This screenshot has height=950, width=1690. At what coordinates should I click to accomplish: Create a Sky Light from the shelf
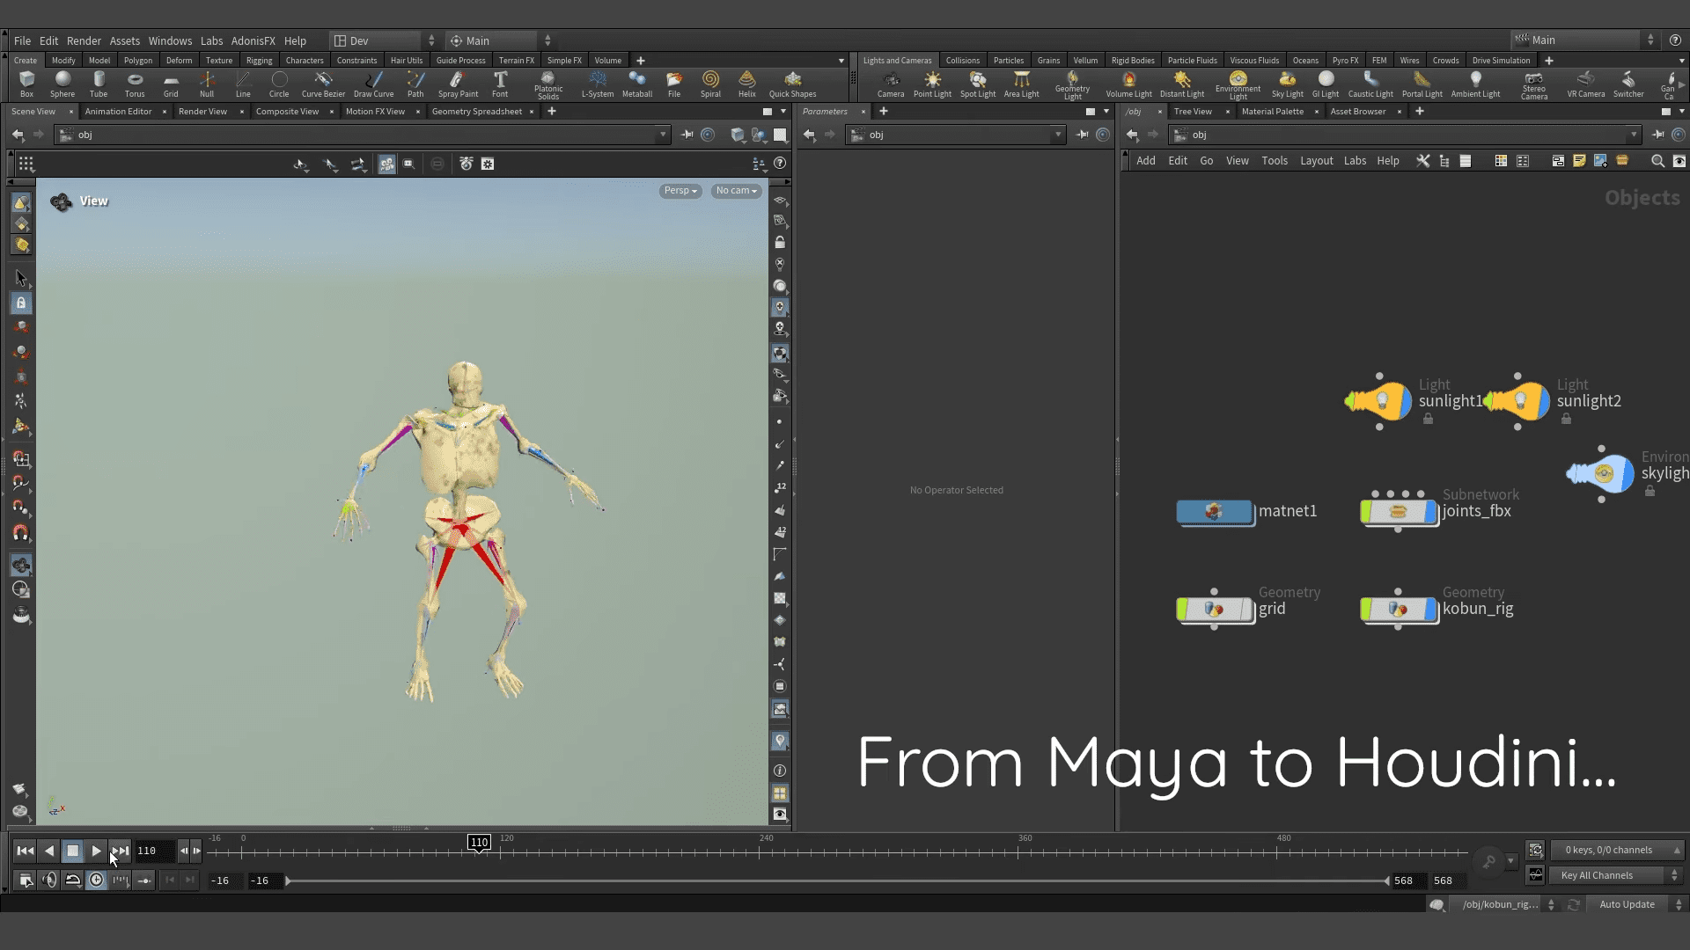point(1287,84)
